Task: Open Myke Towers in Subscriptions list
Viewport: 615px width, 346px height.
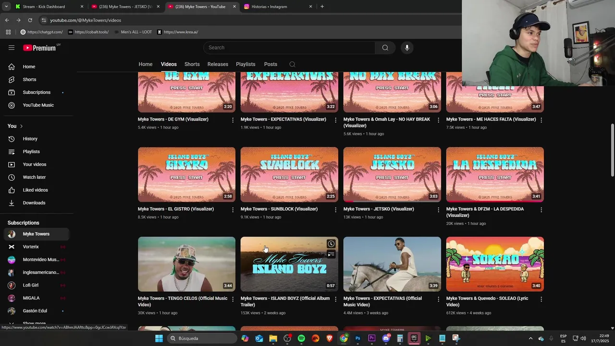Action: [37, 234]
